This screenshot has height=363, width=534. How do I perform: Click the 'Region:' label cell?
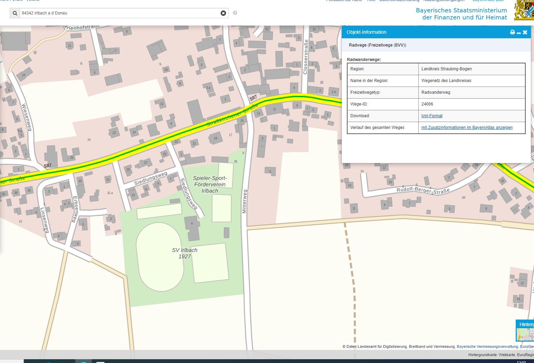[x=383, y=69]
